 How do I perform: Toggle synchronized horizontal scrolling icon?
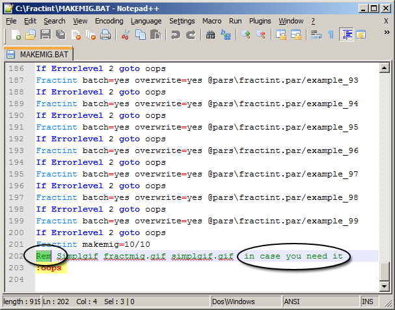(x=296, y=35)
